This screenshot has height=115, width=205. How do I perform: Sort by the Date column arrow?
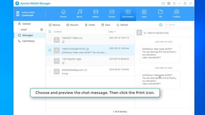click(x=115, y=32)
